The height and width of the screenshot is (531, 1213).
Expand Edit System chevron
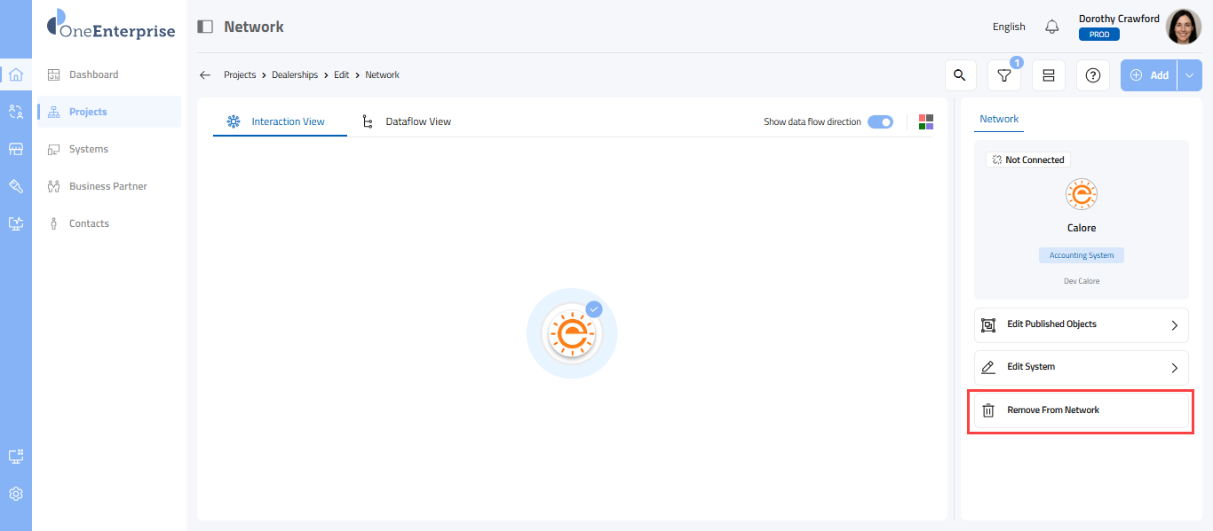coord(1174,368)
